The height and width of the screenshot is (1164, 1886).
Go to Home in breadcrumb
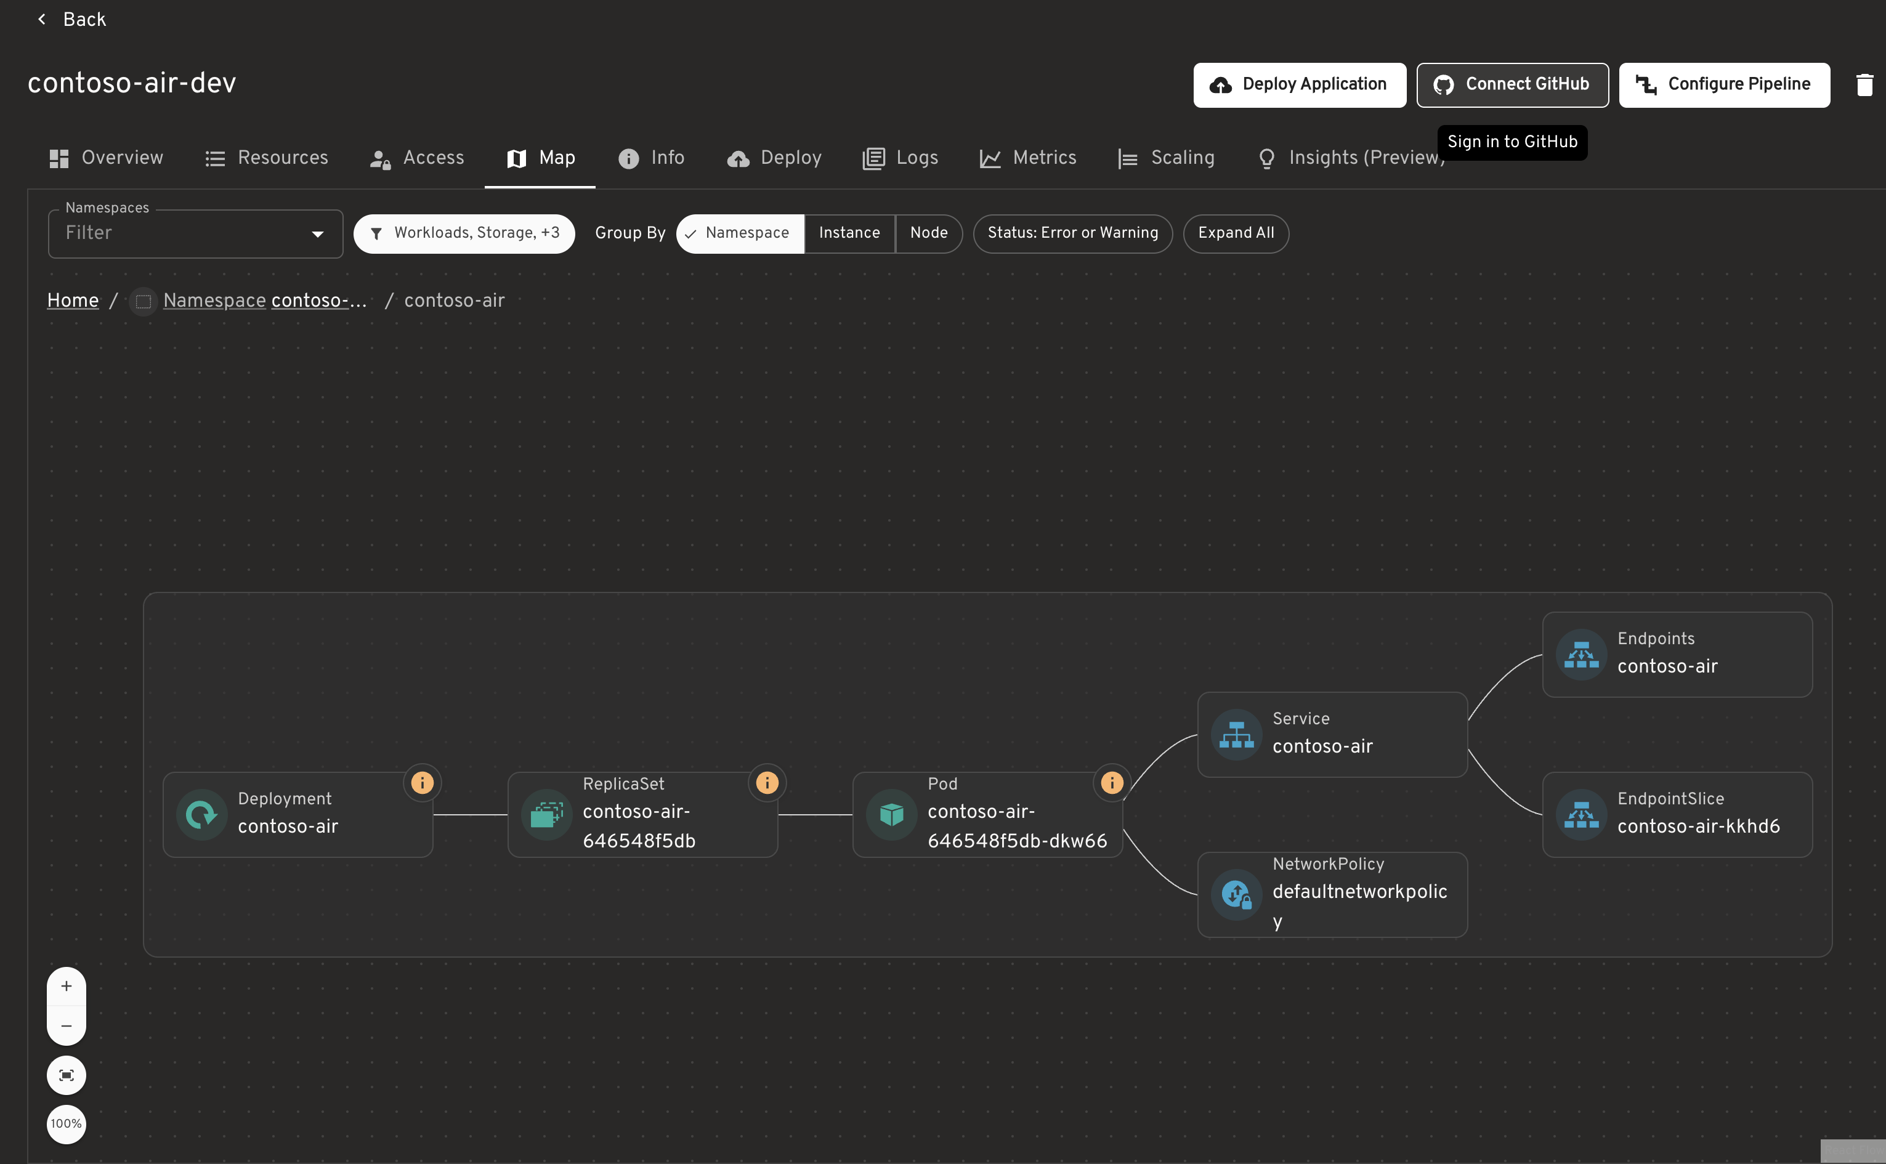click(73, 301)
